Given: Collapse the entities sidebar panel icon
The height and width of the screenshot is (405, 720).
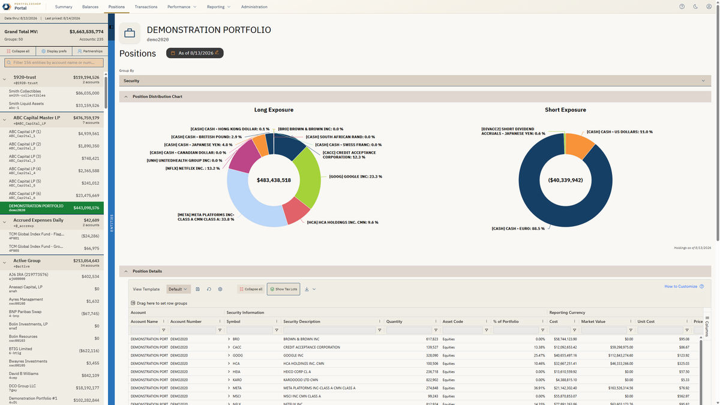Looking at the screenshot, I should [112, 26].
